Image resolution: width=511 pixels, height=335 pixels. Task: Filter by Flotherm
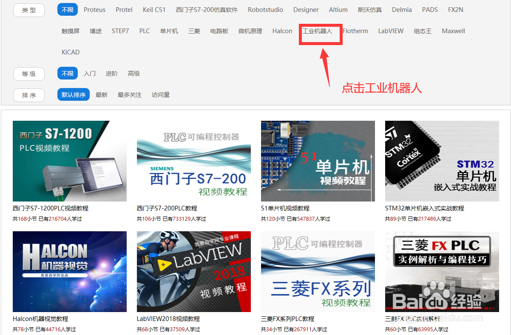355,31
